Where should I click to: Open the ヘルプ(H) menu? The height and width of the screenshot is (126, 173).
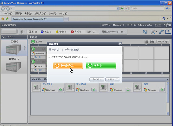click(63, 14)
